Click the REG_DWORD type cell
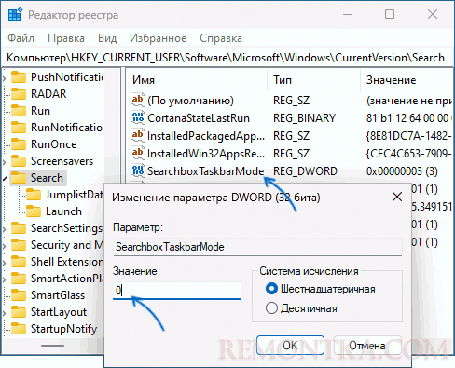 click(305, 171)
